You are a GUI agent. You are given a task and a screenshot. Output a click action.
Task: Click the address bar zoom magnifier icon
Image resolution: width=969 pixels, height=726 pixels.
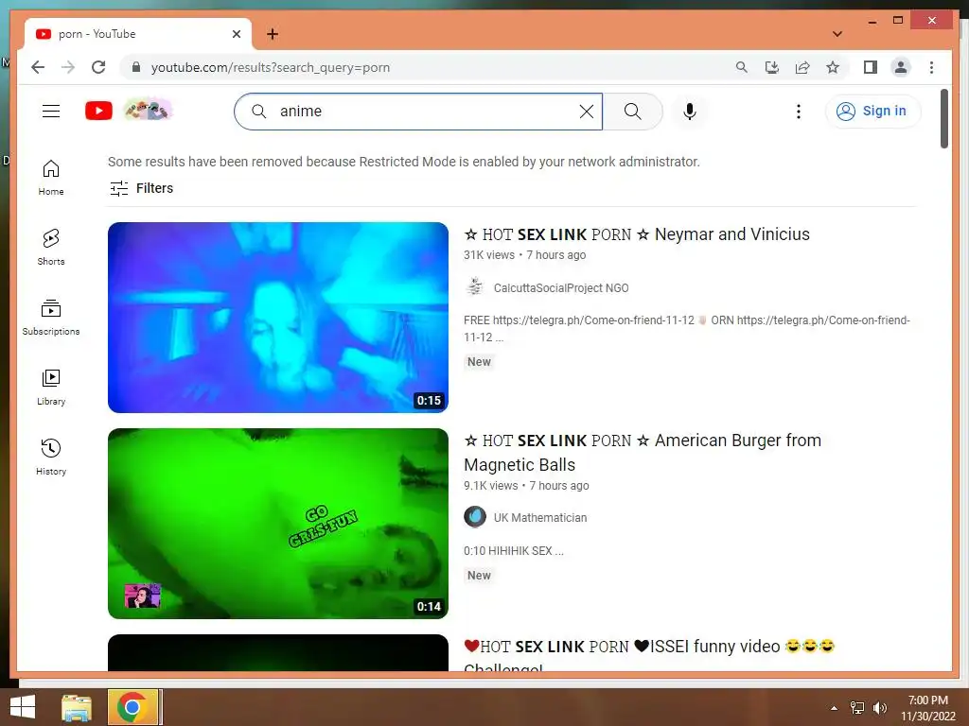click(x=742, y=67)
